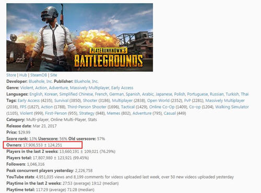This screenshot has width=261, height=193.
Task: Open the Site link
Action: (x=54, y=75)
